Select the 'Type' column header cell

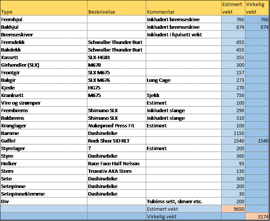coord(44,8)
